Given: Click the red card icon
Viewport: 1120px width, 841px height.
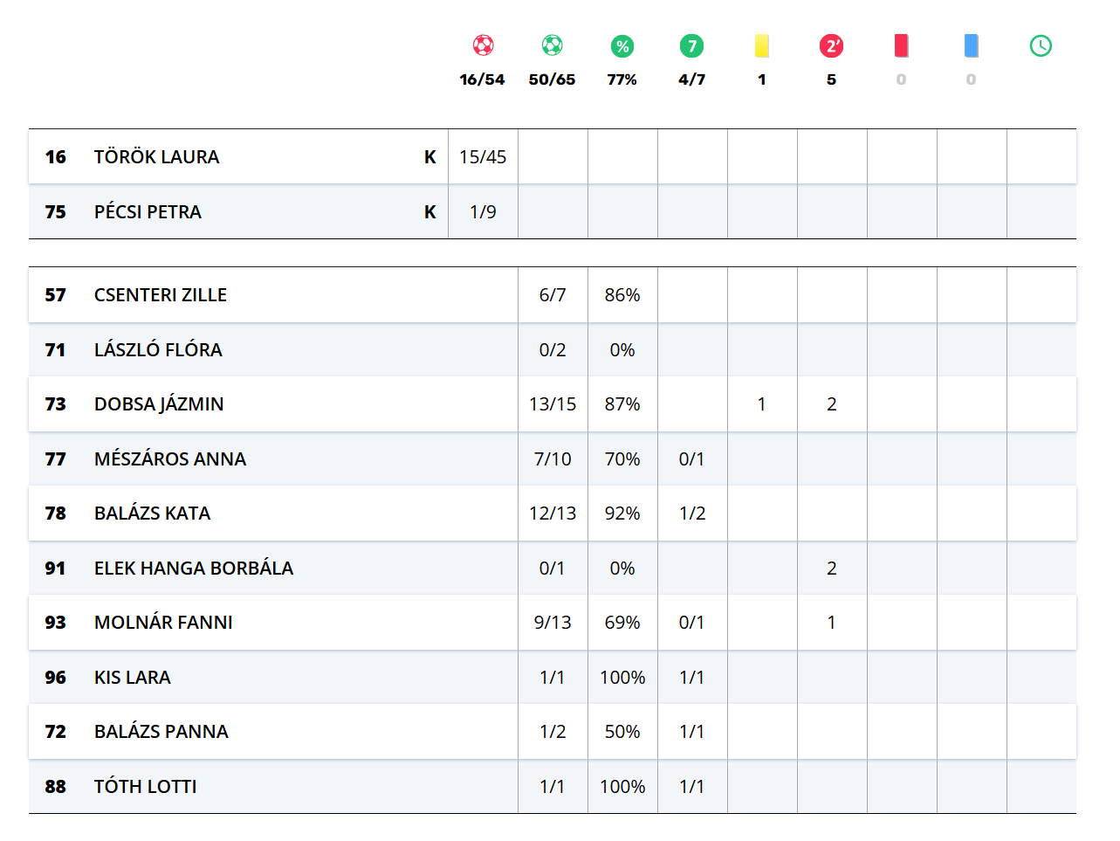Looking at the screenshot, I should [x=901, y=45].
